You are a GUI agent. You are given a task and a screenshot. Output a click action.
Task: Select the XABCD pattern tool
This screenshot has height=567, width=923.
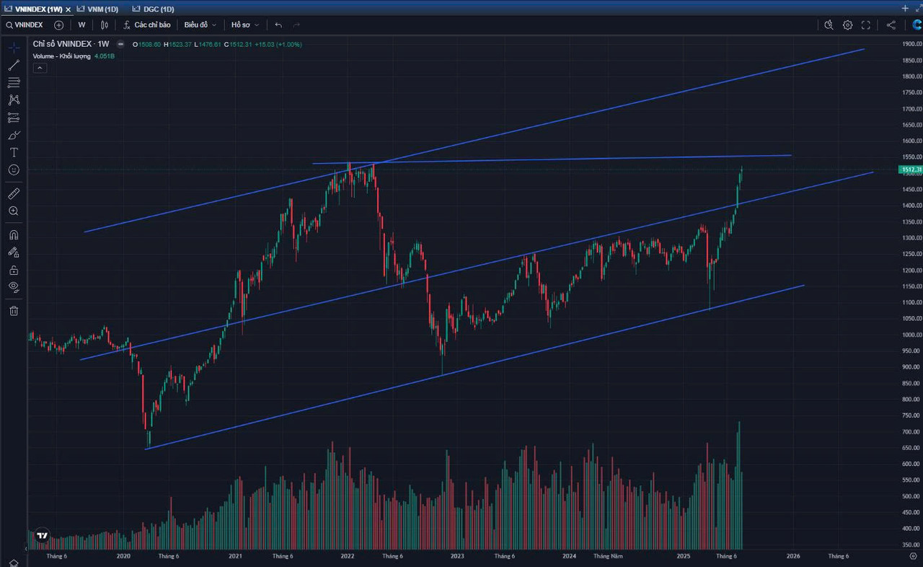(x=14, y=100)
